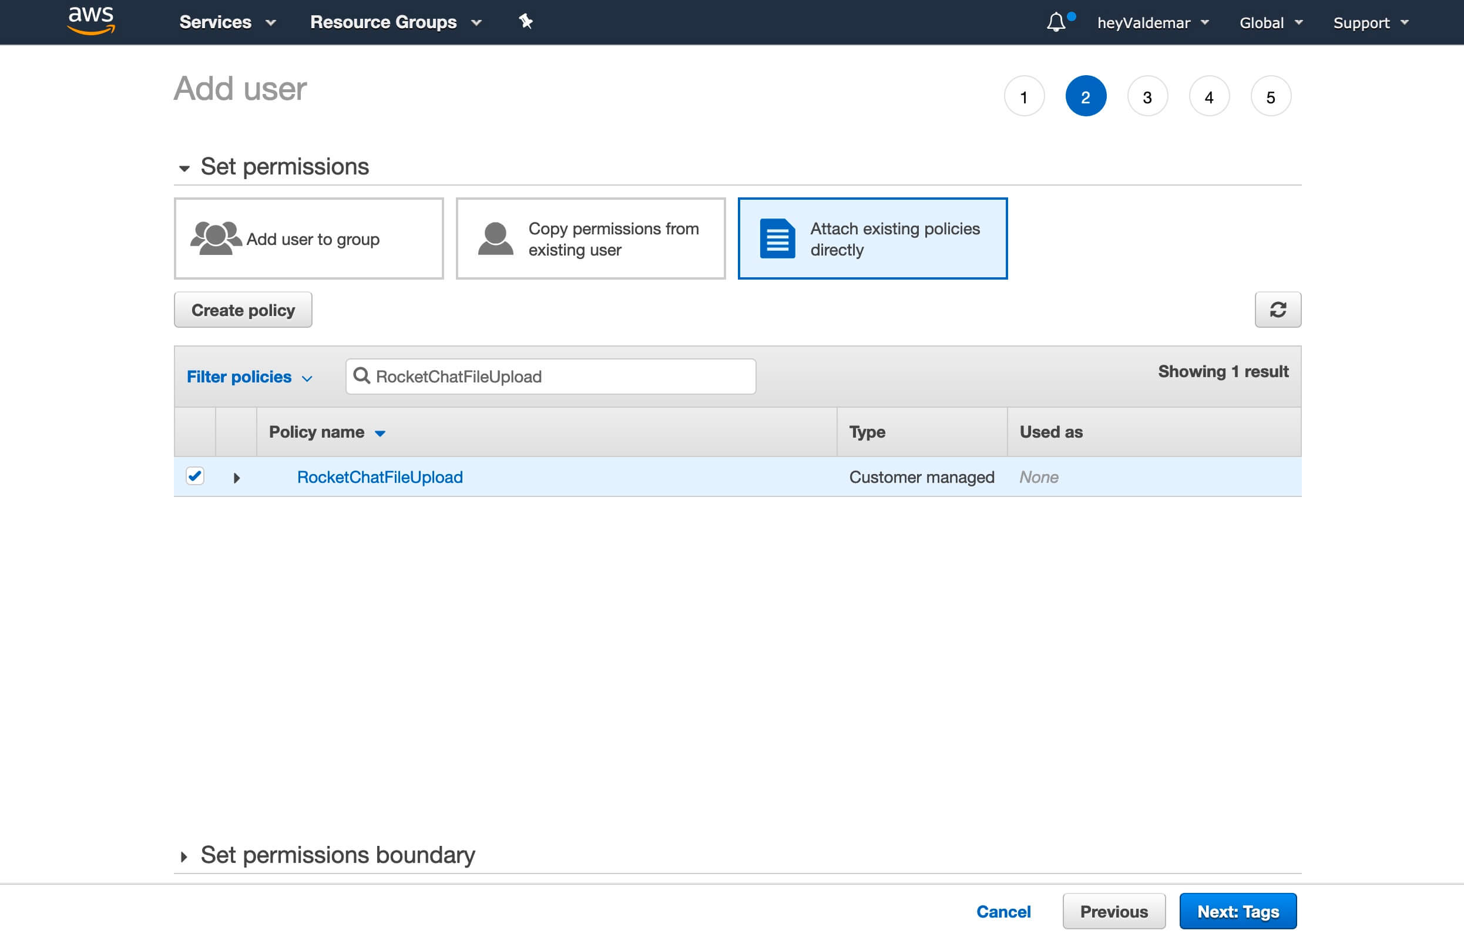Click the Create policy button
This screenshot has height=934, width=1464.
[x=243, y=310]
